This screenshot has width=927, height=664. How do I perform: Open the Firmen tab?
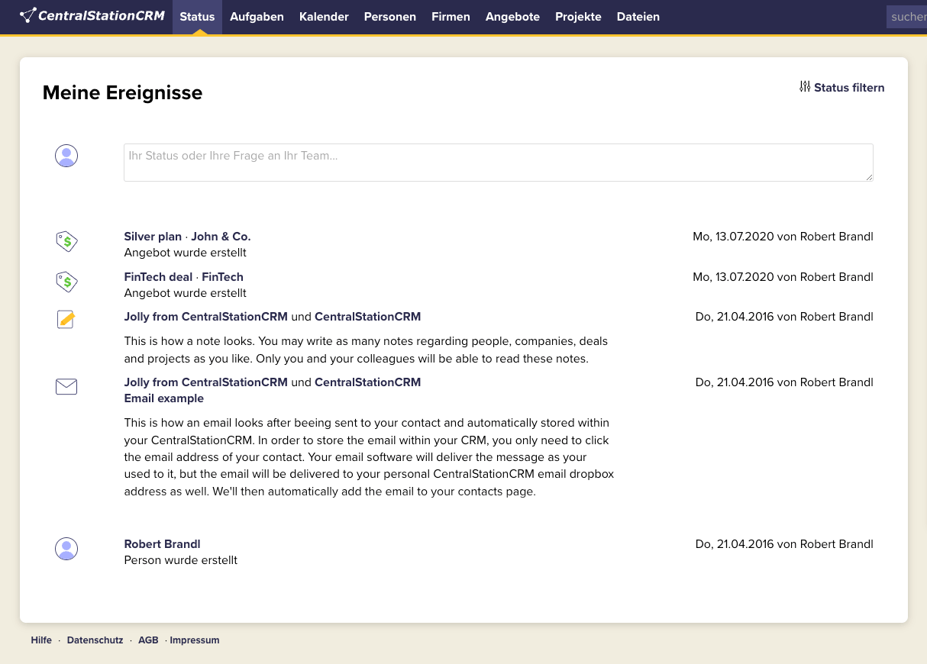tap(451, 17)
